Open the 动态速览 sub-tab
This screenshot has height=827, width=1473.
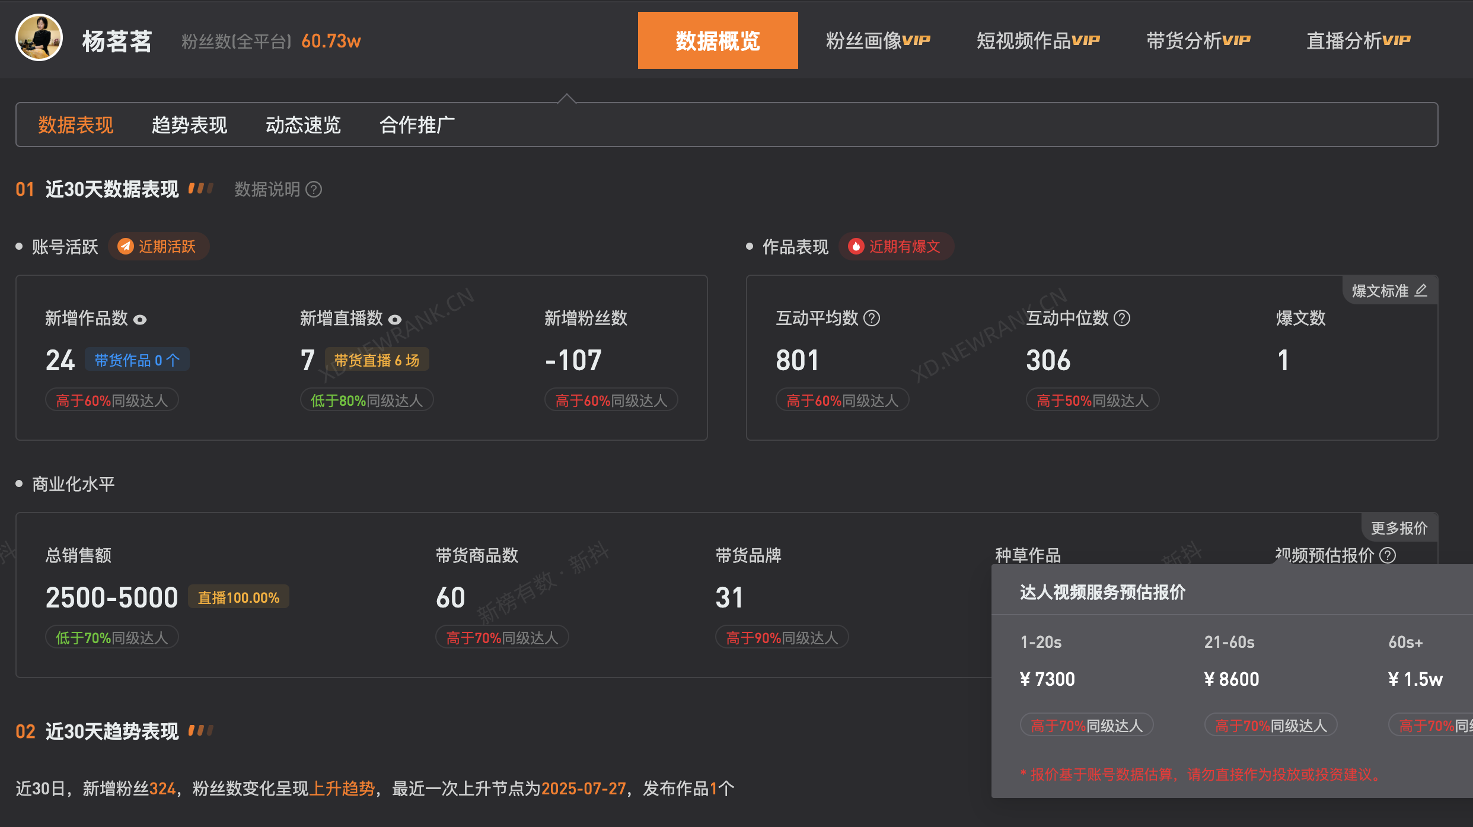click(303, 125)
